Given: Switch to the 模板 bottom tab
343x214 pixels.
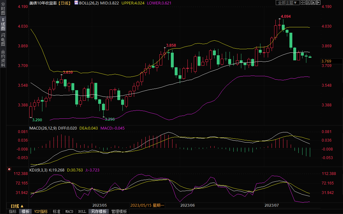Looking at the screenshot, I should coord(26,211).
